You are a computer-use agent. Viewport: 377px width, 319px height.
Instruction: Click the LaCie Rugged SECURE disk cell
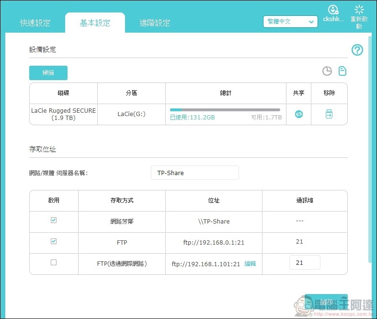(x=64, y=114)
